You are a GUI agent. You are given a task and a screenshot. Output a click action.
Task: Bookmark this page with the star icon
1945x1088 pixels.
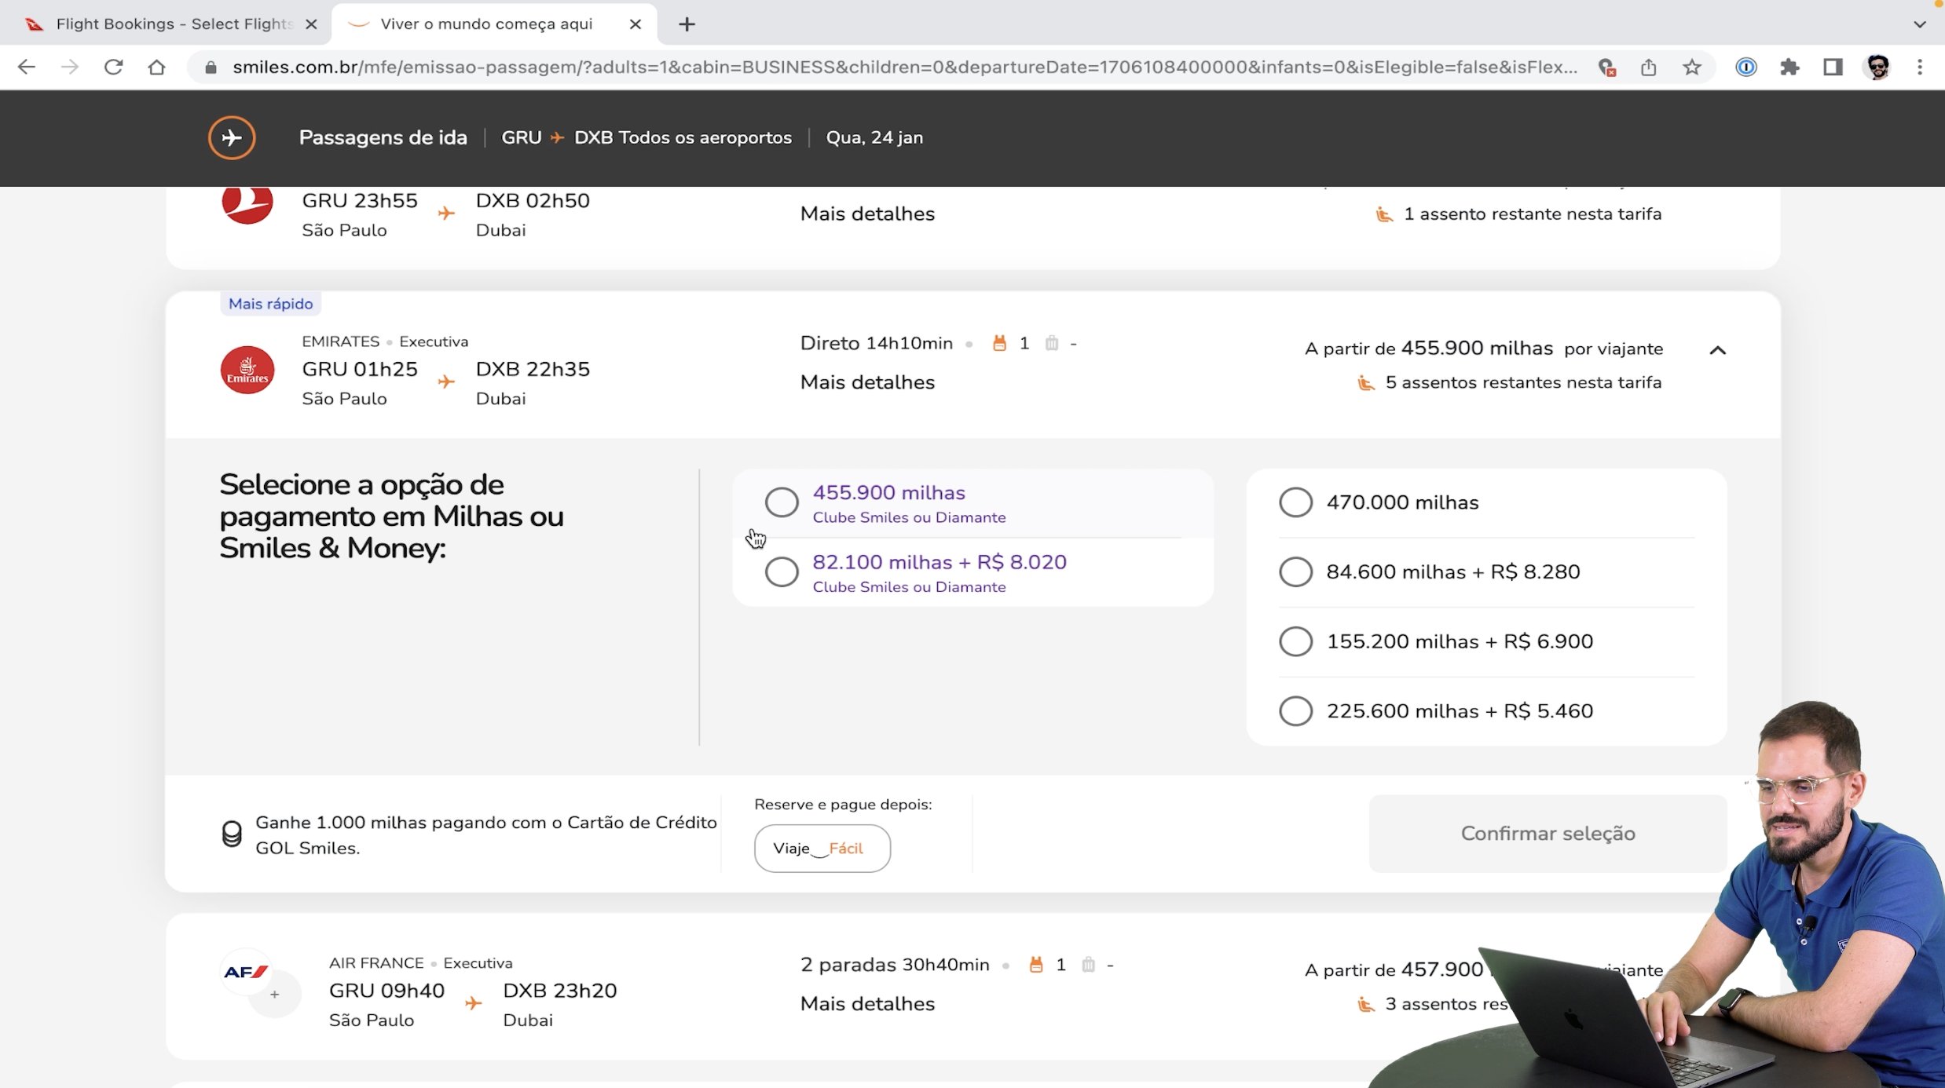(1692, 68)
